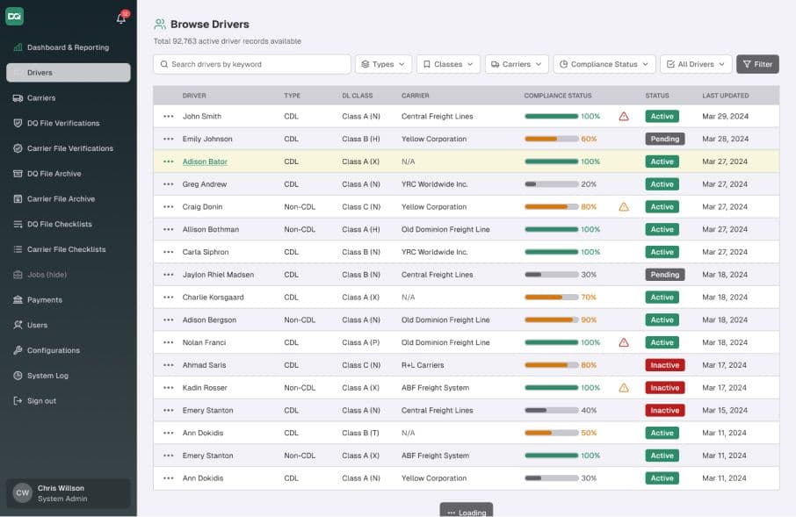The image size is (796, 517).
Task: Click red warning icon in Nolan Franci row
Action: [624, 342]
